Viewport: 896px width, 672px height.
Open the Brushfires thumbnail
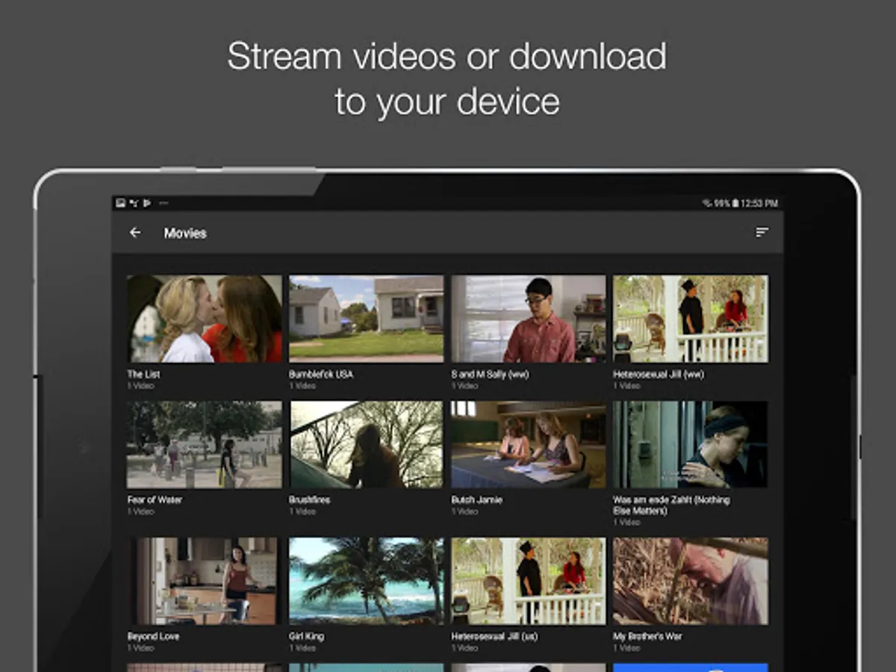pyautogui.click(x=366, y=445)
